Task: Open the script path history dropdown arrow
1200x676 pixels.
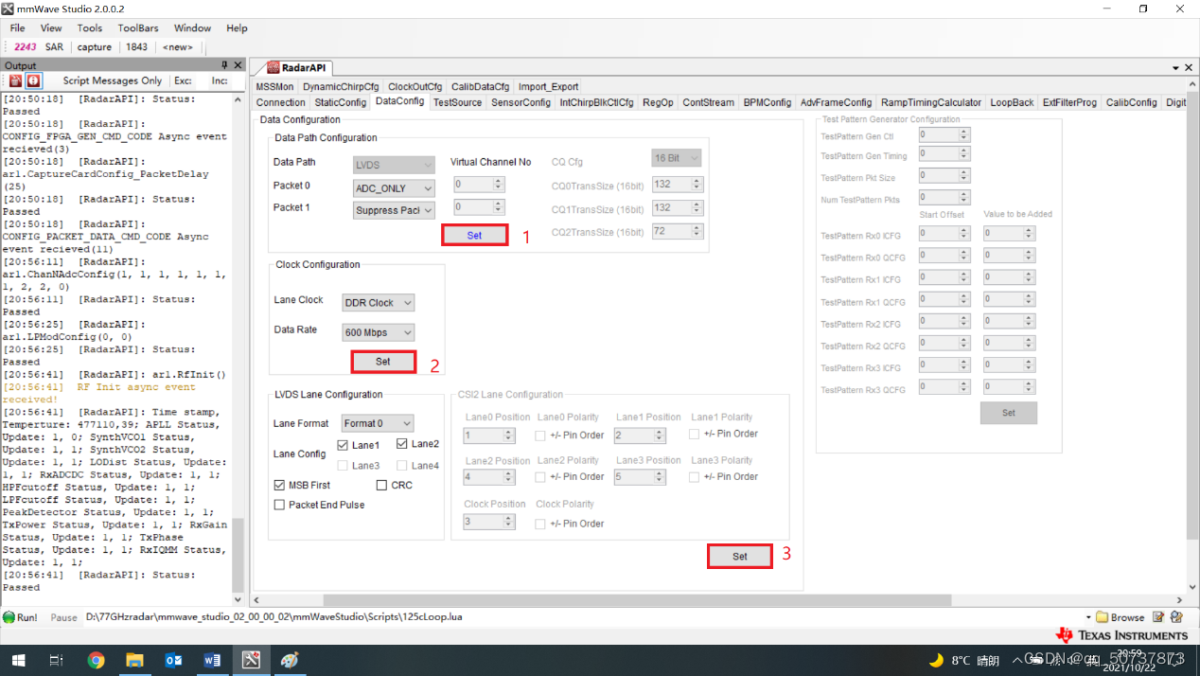Action: (x=1088, y=617)
